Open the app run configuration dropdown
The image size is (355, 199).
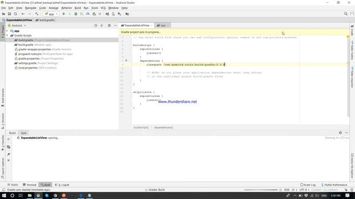pyautogui.click(x=51, y=14)
